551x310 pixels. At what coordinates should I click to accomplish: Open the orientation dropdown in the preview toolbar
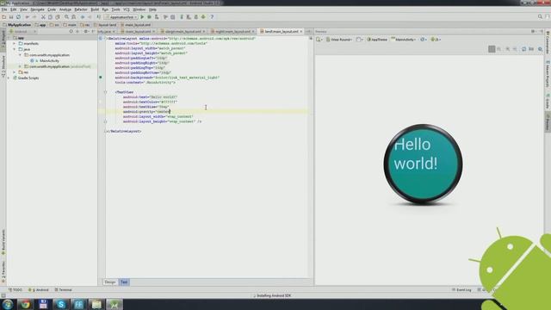click(360, 40)
